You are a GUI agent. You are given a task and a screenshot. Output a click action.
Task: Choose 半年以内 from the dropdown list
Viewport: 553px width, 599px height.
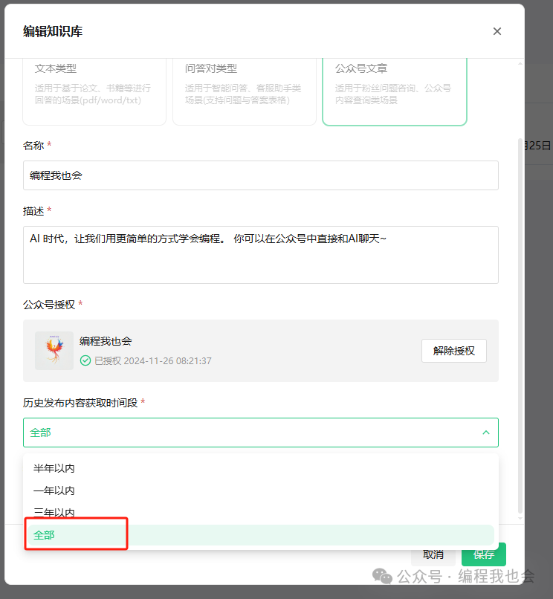pos(54,468)
